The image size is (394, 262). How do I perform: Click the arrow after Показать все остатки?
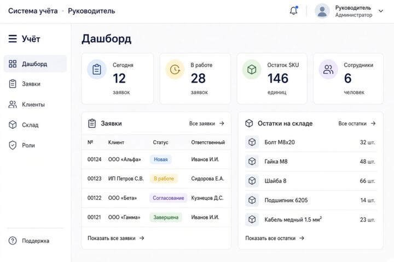click(x=302, y=238)
